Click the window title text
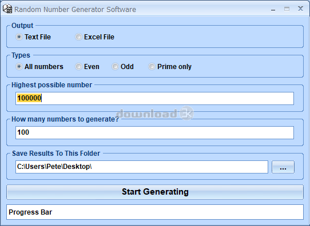 point(75,10)
